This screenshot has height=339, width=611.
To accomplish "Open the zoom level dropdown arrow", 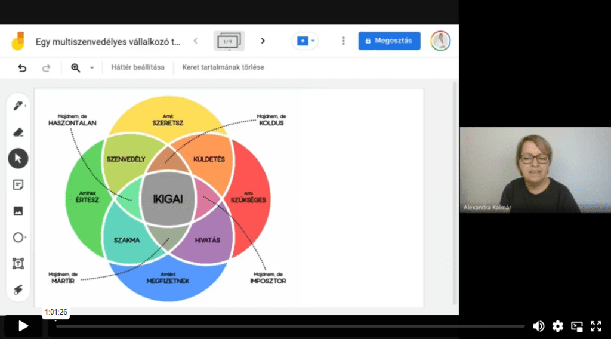I will click(92, 67).
